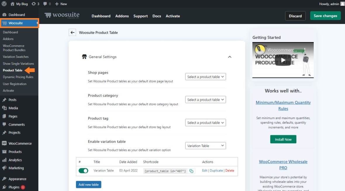
Task: Open WooCommerce Wholesale PRO link
Action: point(283,165)
